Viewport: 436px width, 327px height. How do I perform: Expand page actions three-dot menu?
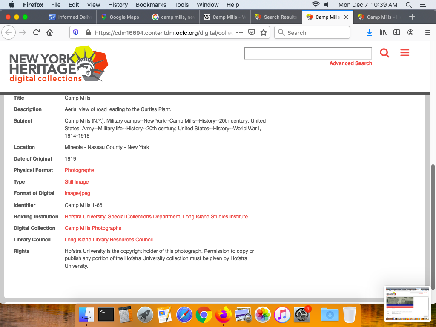[240, 33]
